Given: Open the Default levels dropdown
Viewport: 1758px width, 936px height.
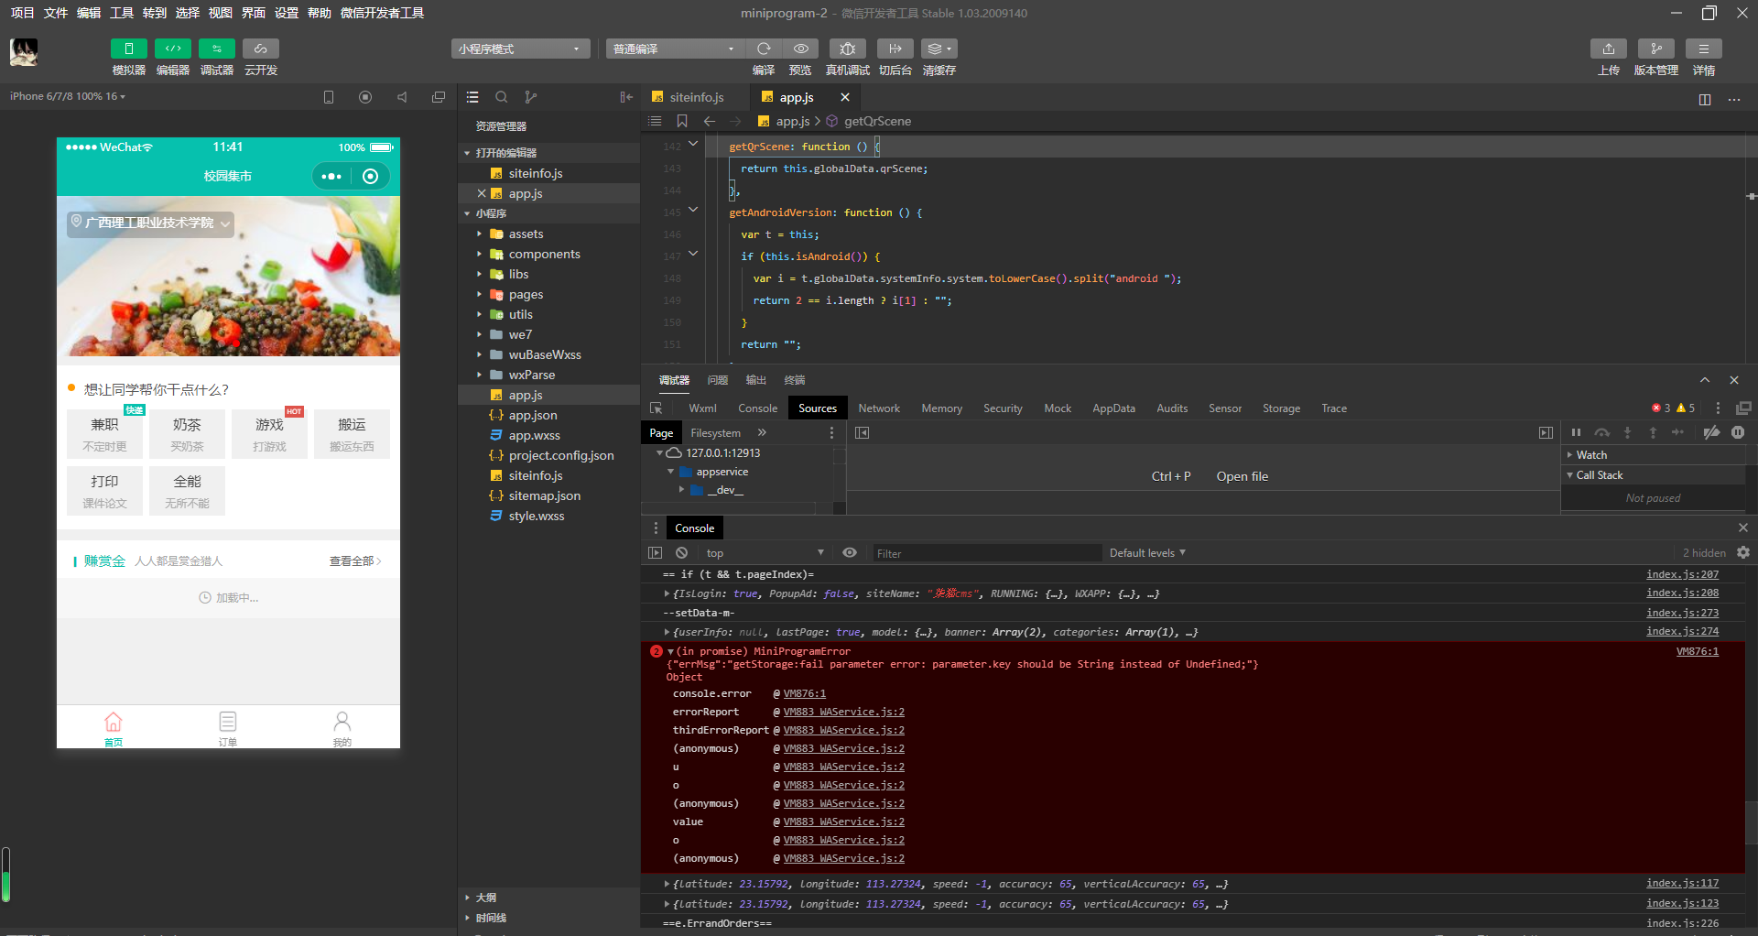Looking at the screenshot, I should pos(1147,553).
